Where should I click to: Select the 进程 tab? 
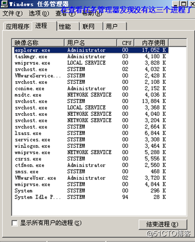(x=45, y=25)
